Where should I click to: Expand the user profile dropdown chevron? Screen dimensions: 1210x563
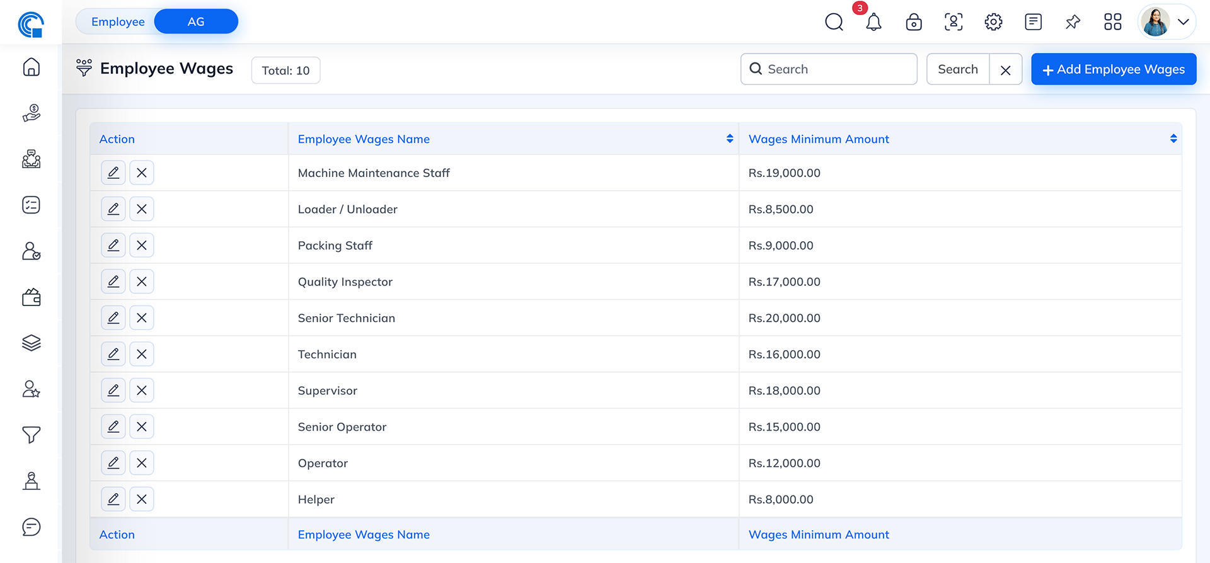coord(1184,22)
